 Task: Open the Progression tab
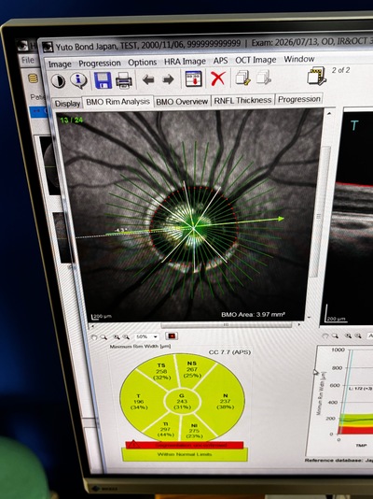coord(299,99)
